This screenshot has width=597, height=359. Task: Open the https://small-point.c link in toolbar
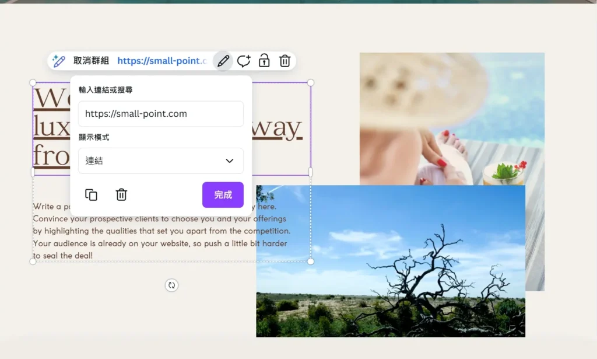click(x=161, y=61)
